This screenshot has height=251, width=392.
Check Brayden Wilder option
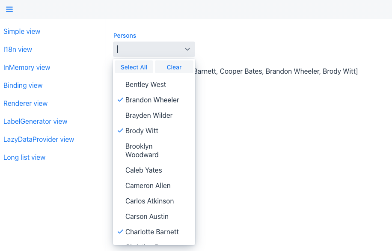click(x=149, y=115)
